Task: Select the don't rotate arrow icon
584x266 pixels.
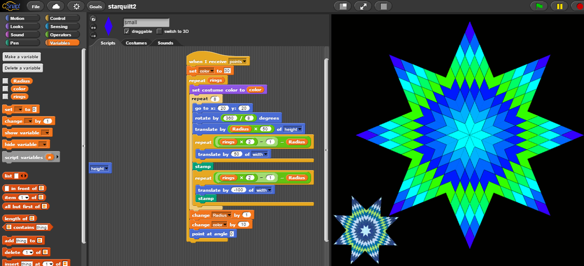Action: pos(94,36)
